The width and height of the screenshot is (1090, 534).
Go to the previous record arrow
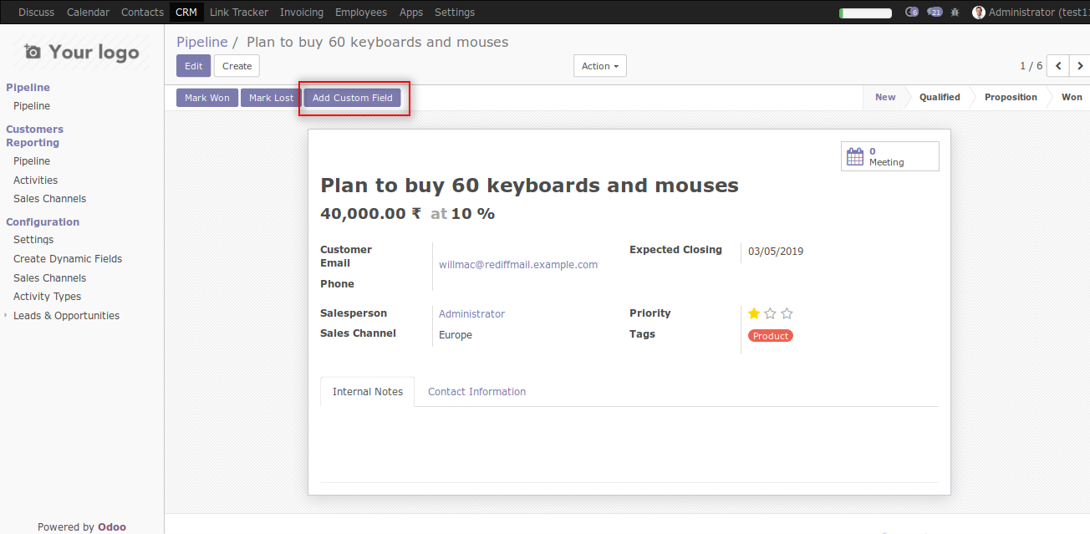1058,66
